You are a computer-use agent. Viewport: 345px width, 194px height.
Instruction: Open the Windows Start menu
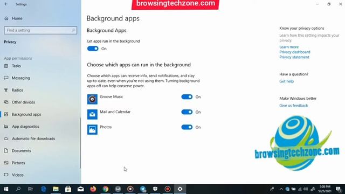coord(6,189)
